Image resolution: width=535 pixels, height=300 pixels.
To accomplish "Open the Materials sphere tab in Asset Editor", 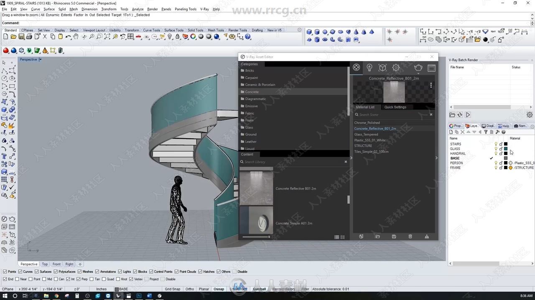I will point(356,67).
